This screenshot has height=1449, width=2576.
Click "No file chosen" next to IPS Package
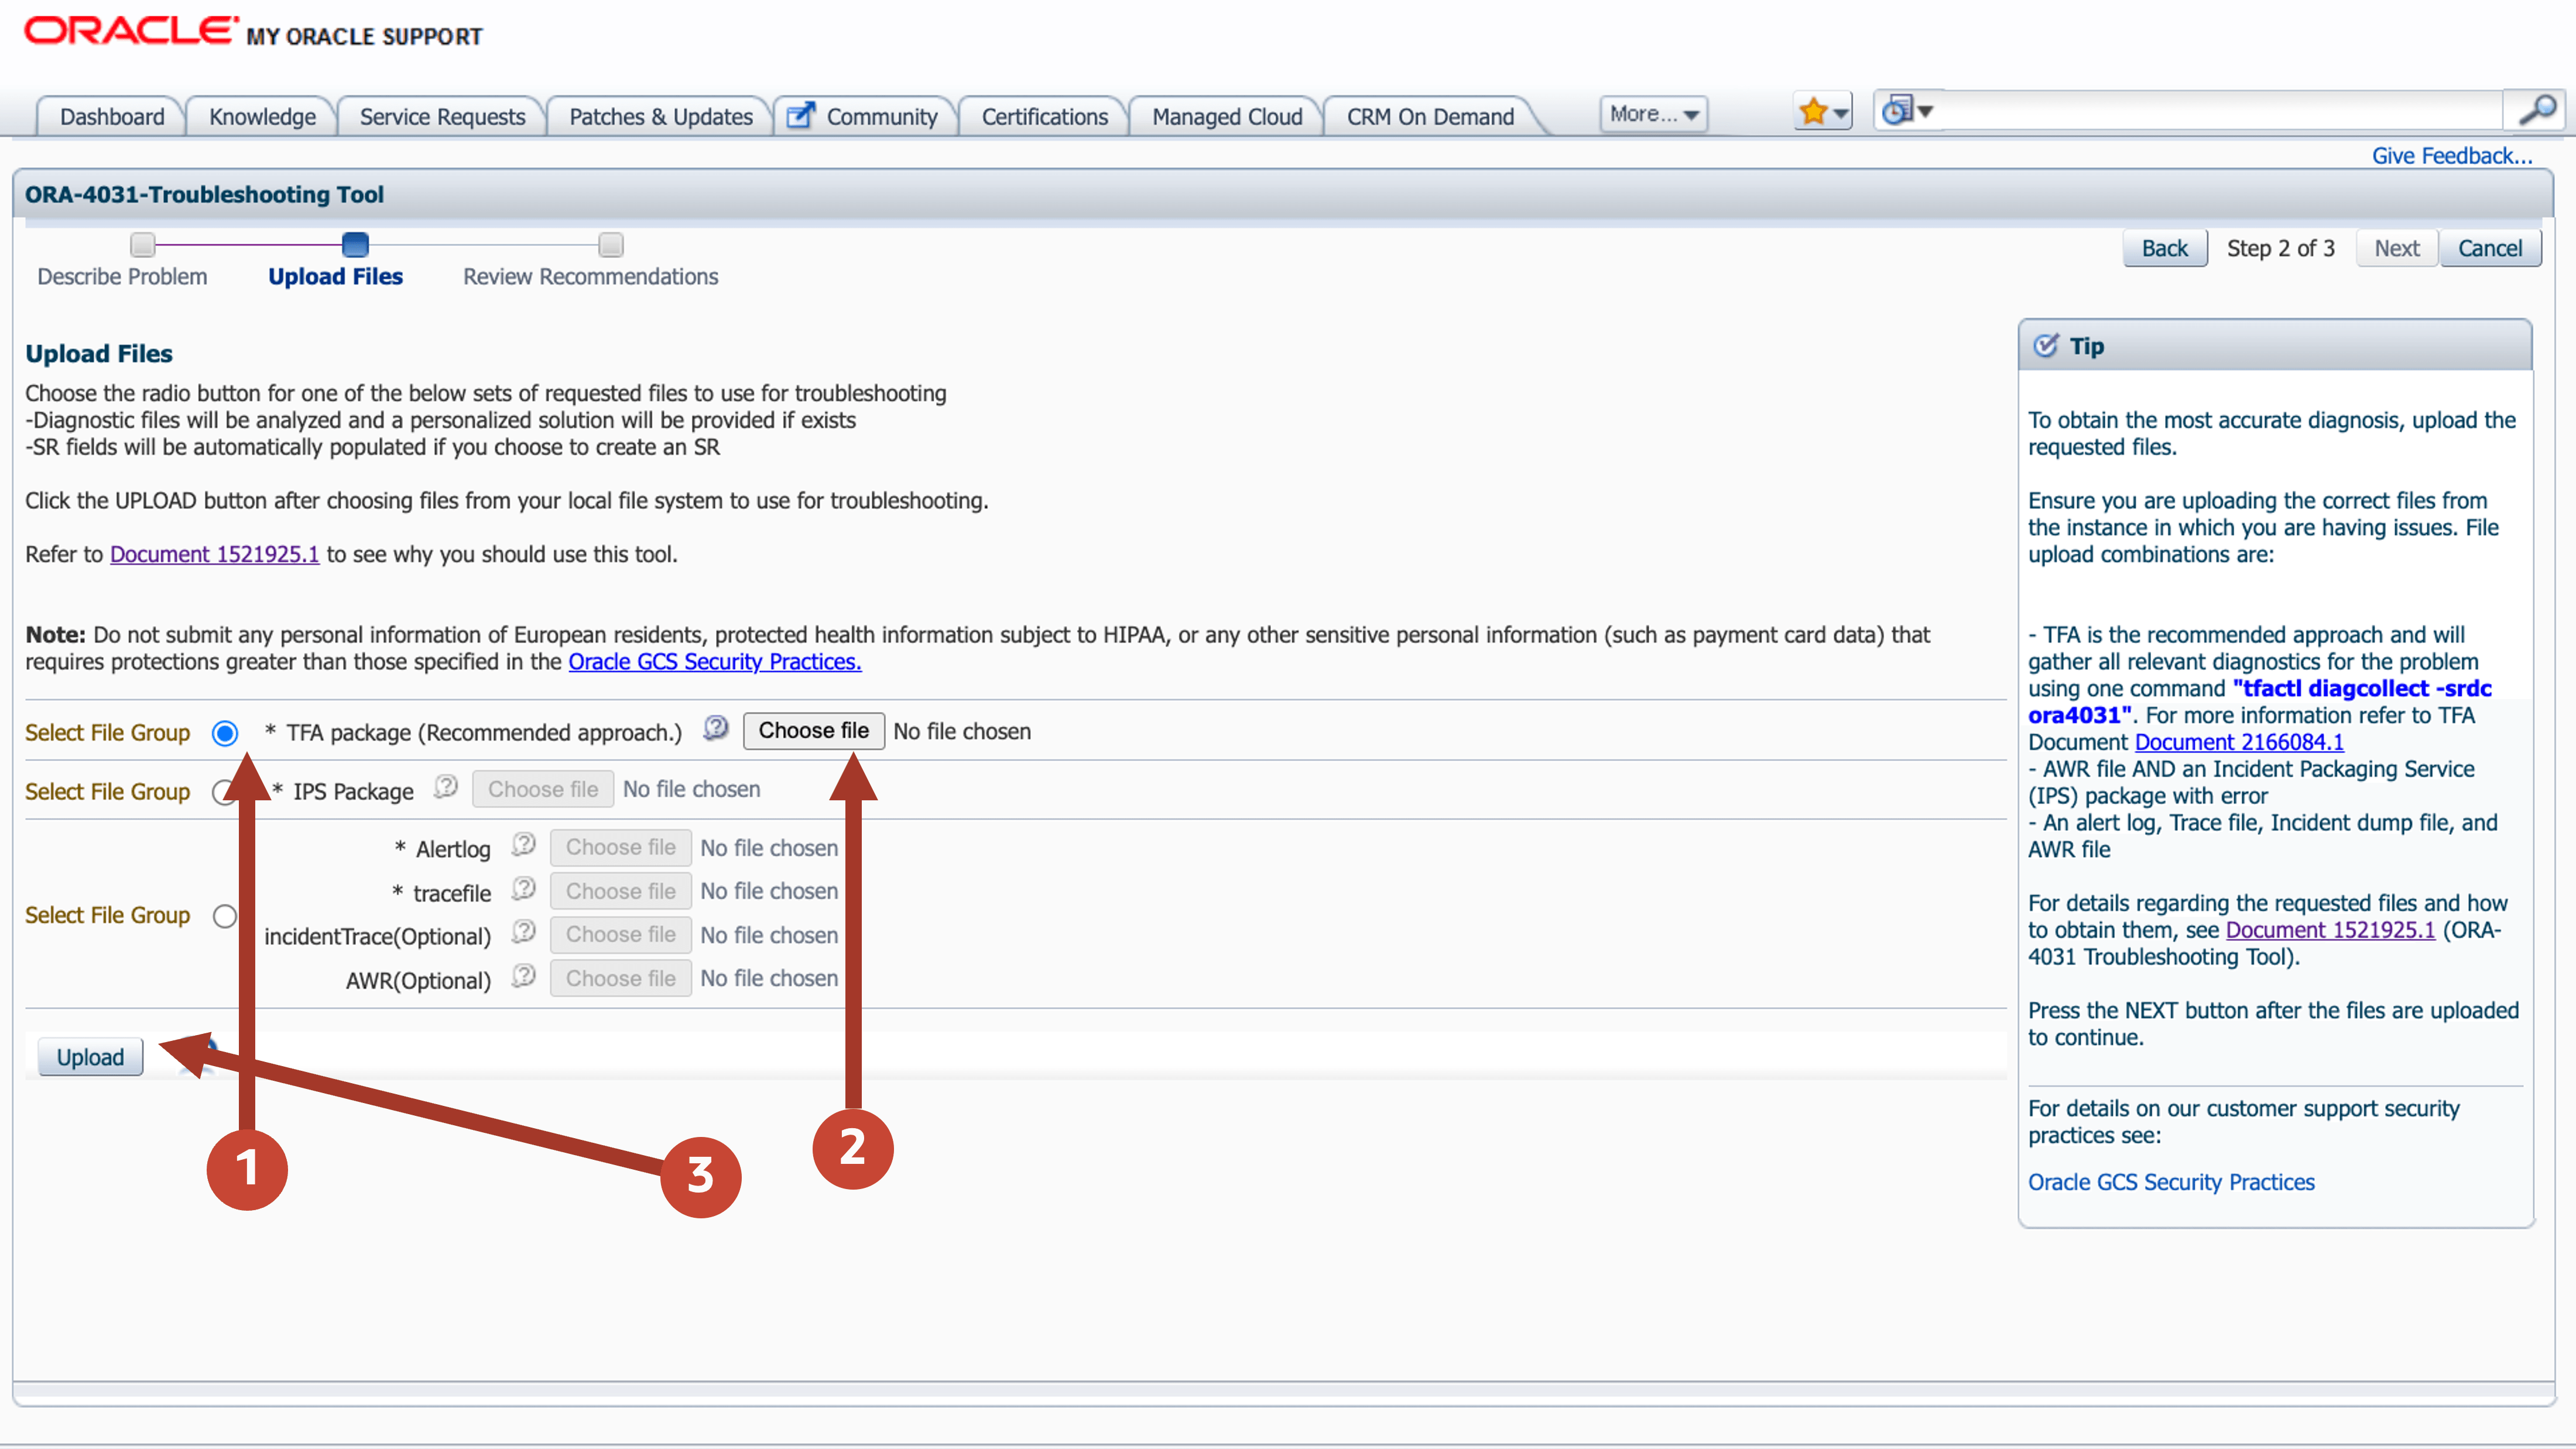pos(691,789)
